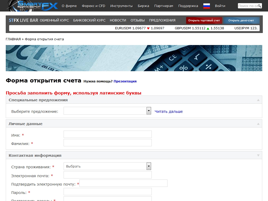Follow the Читать дальше link
268x201 pixels.
(169, 111)
